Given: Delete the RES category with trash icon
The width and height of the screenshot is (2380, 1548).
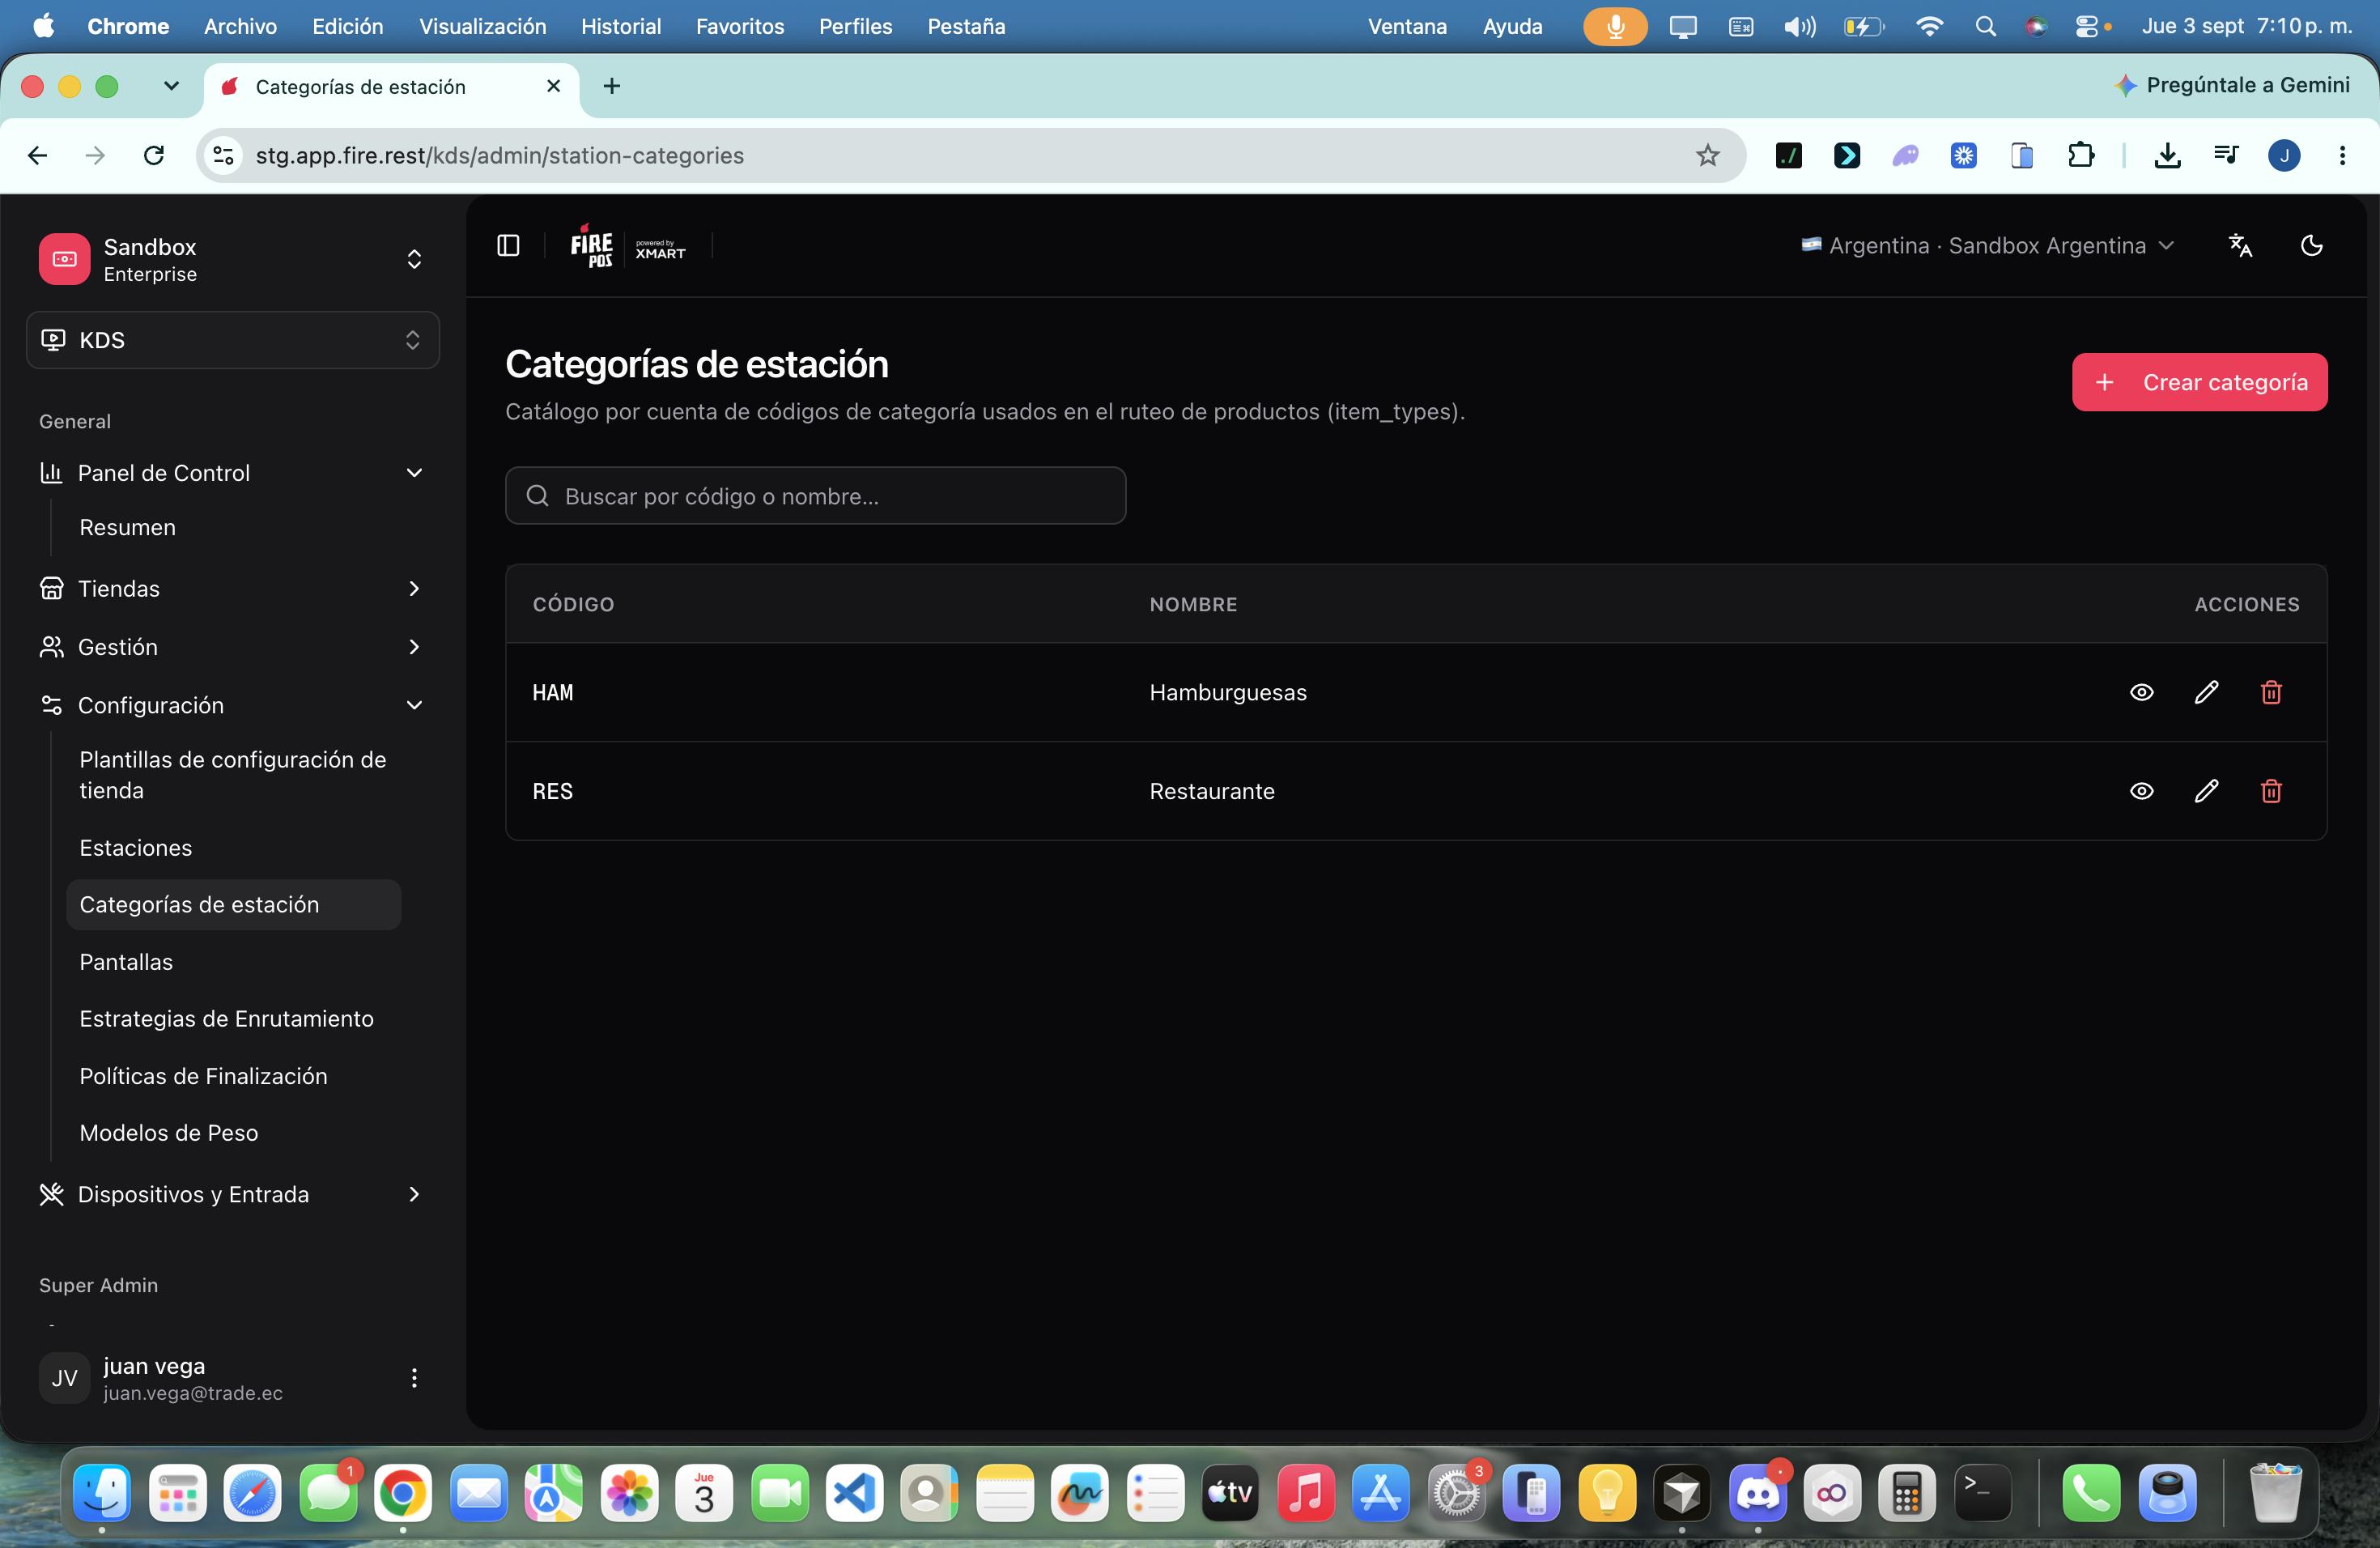Looking at the screenshot, I should click(x=2271, y=791).
